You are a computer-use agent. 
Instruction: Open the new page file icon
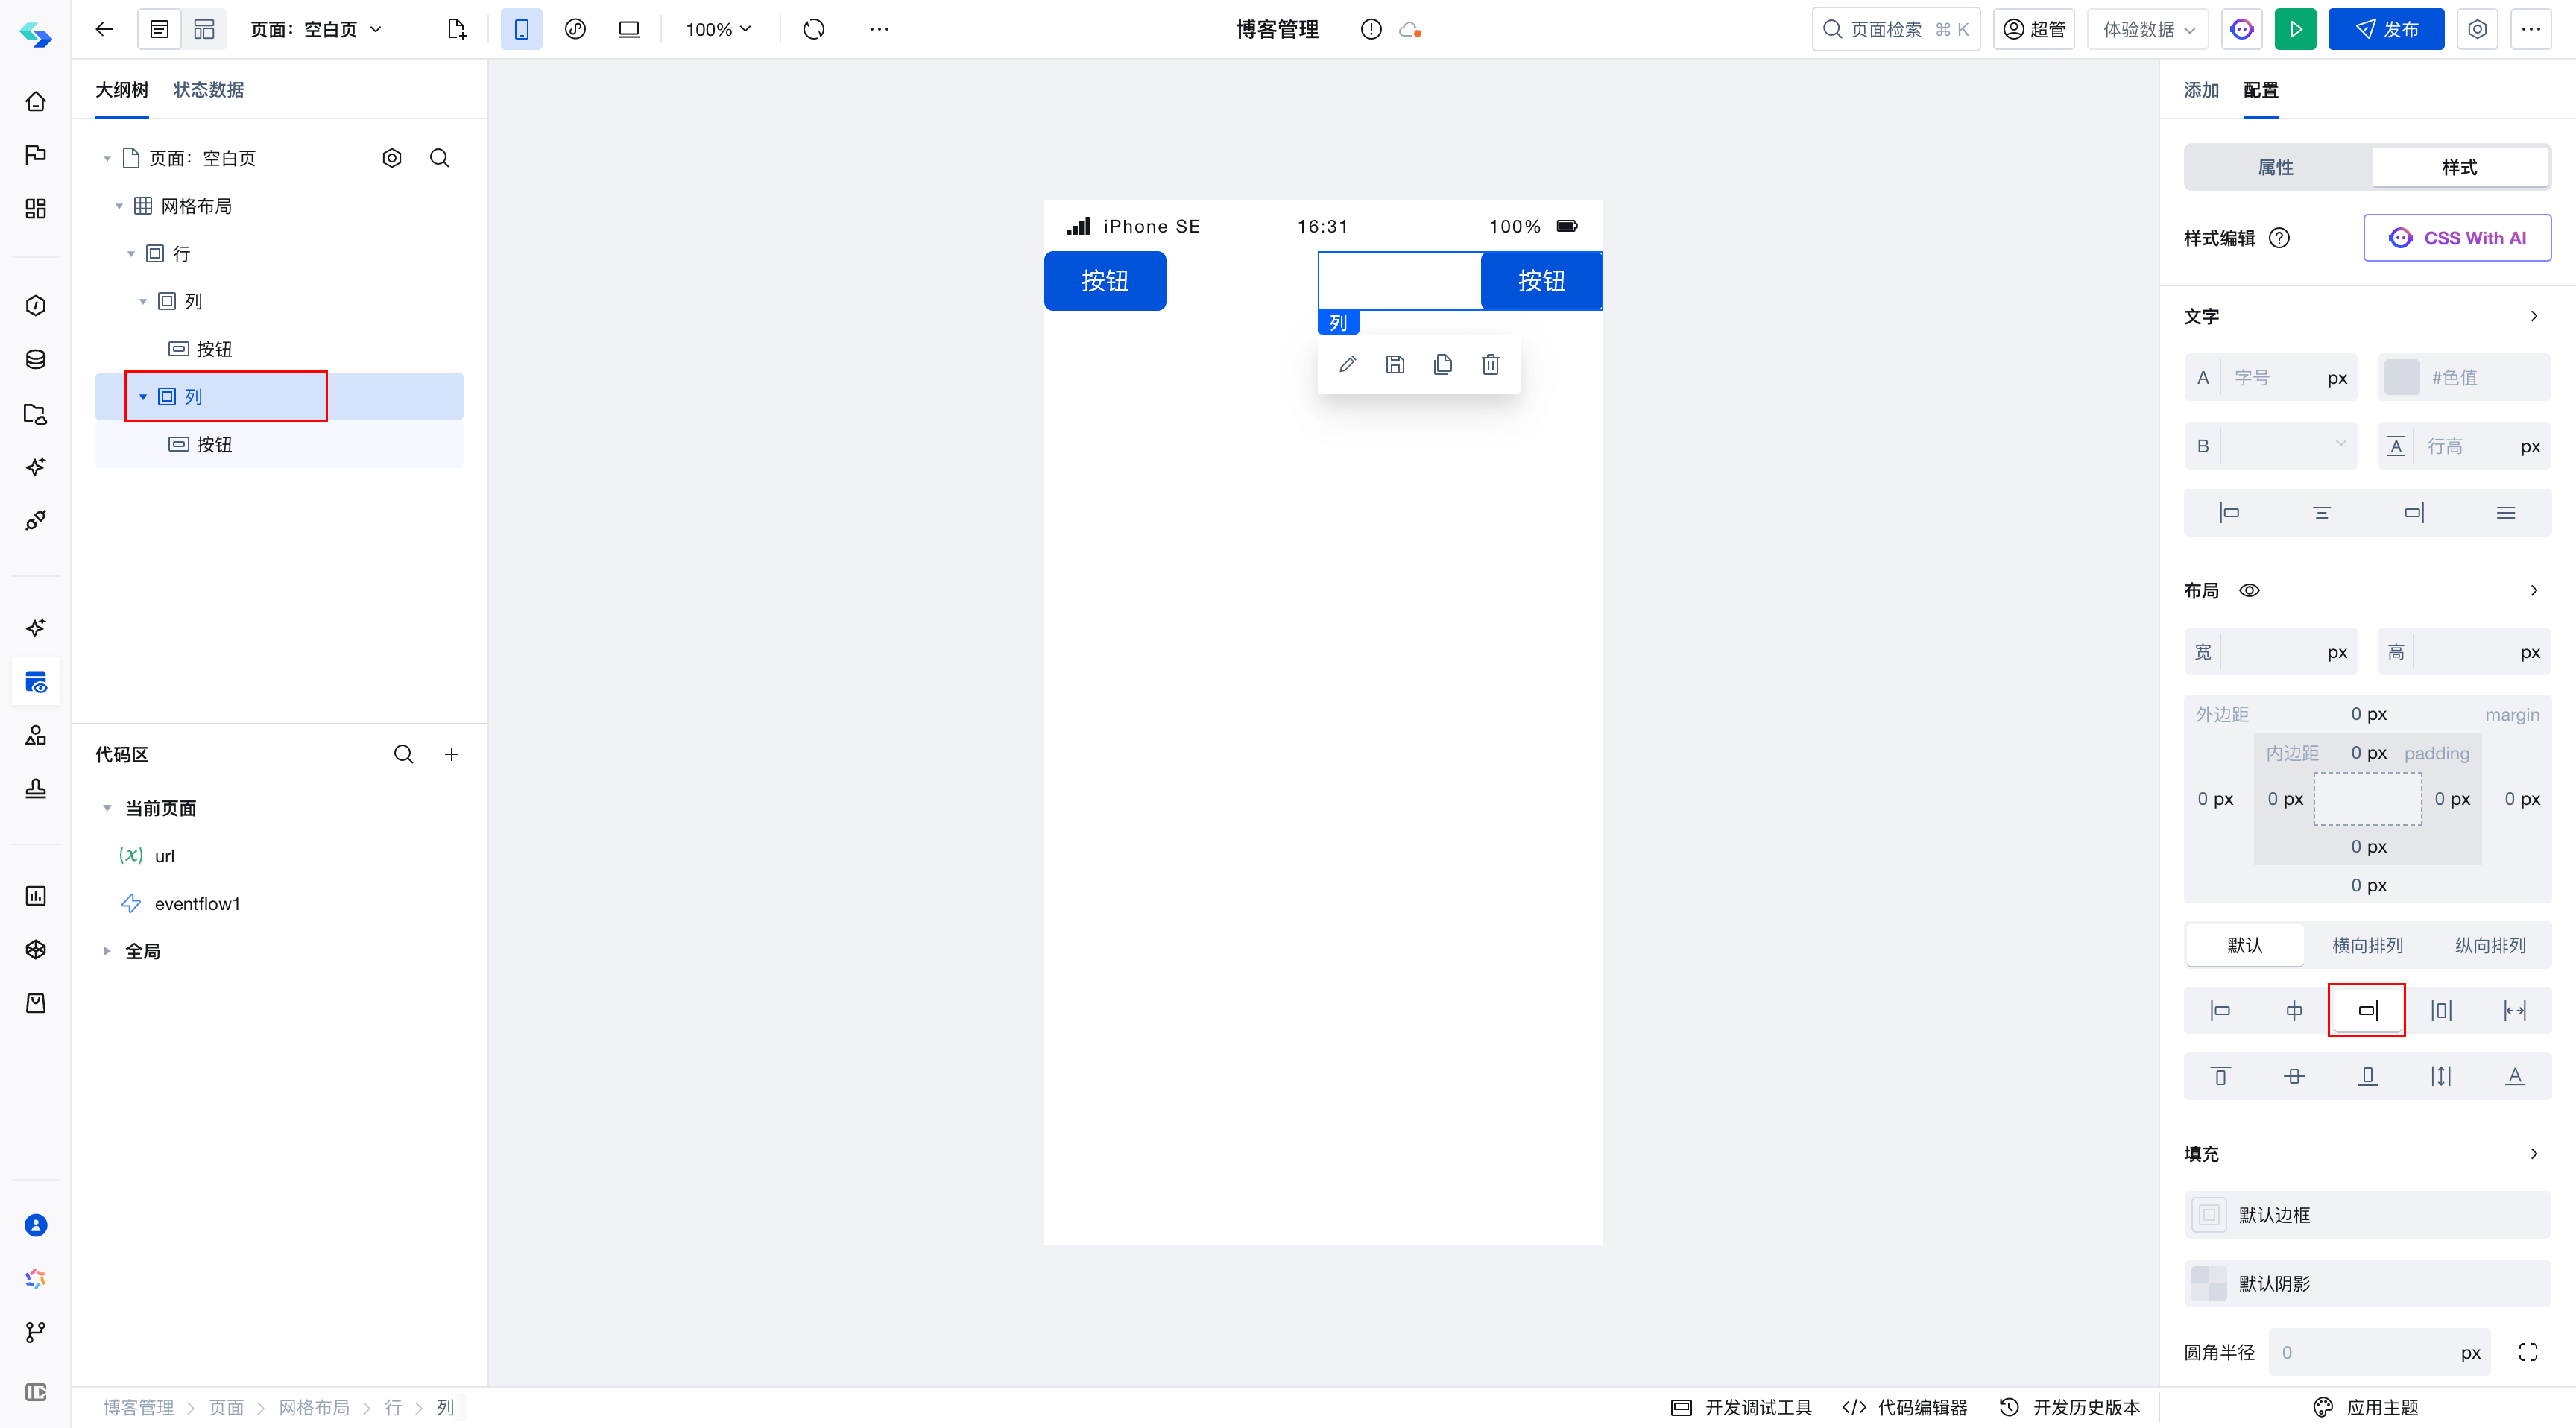click(x=457, y=29)
